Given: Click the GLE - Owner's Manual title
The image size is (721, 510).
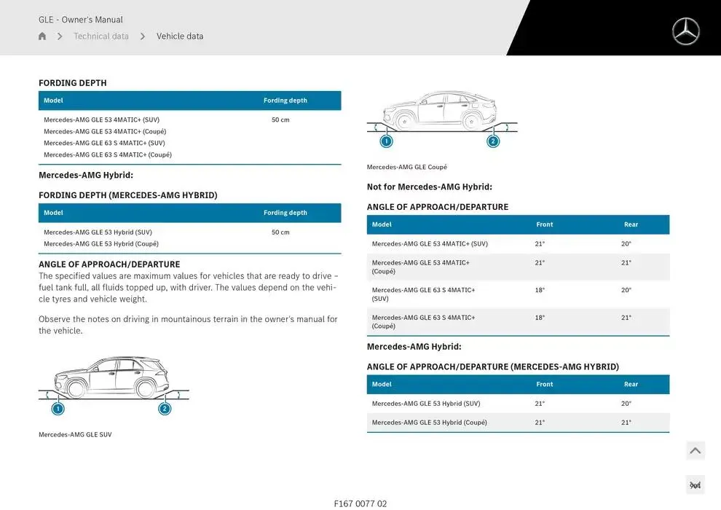Looking at the screenshot, I should (x=80, y=19).
